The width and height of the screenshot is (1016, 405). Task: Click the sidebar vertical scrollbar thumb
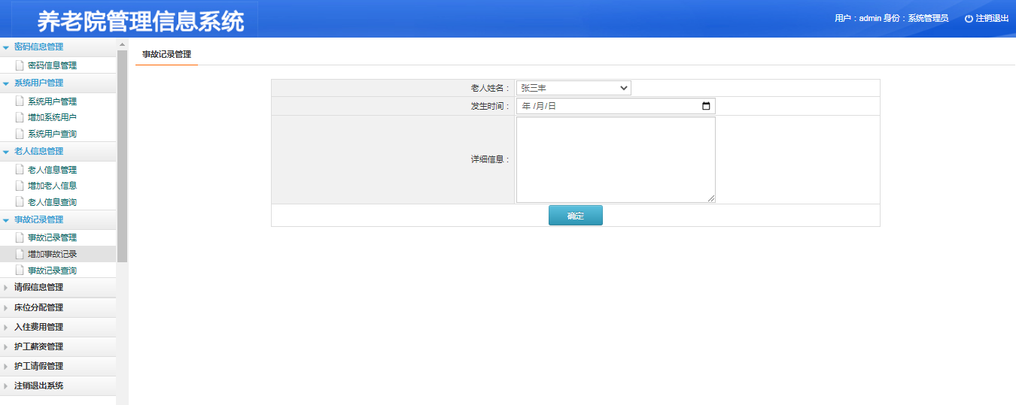point(122,156)
